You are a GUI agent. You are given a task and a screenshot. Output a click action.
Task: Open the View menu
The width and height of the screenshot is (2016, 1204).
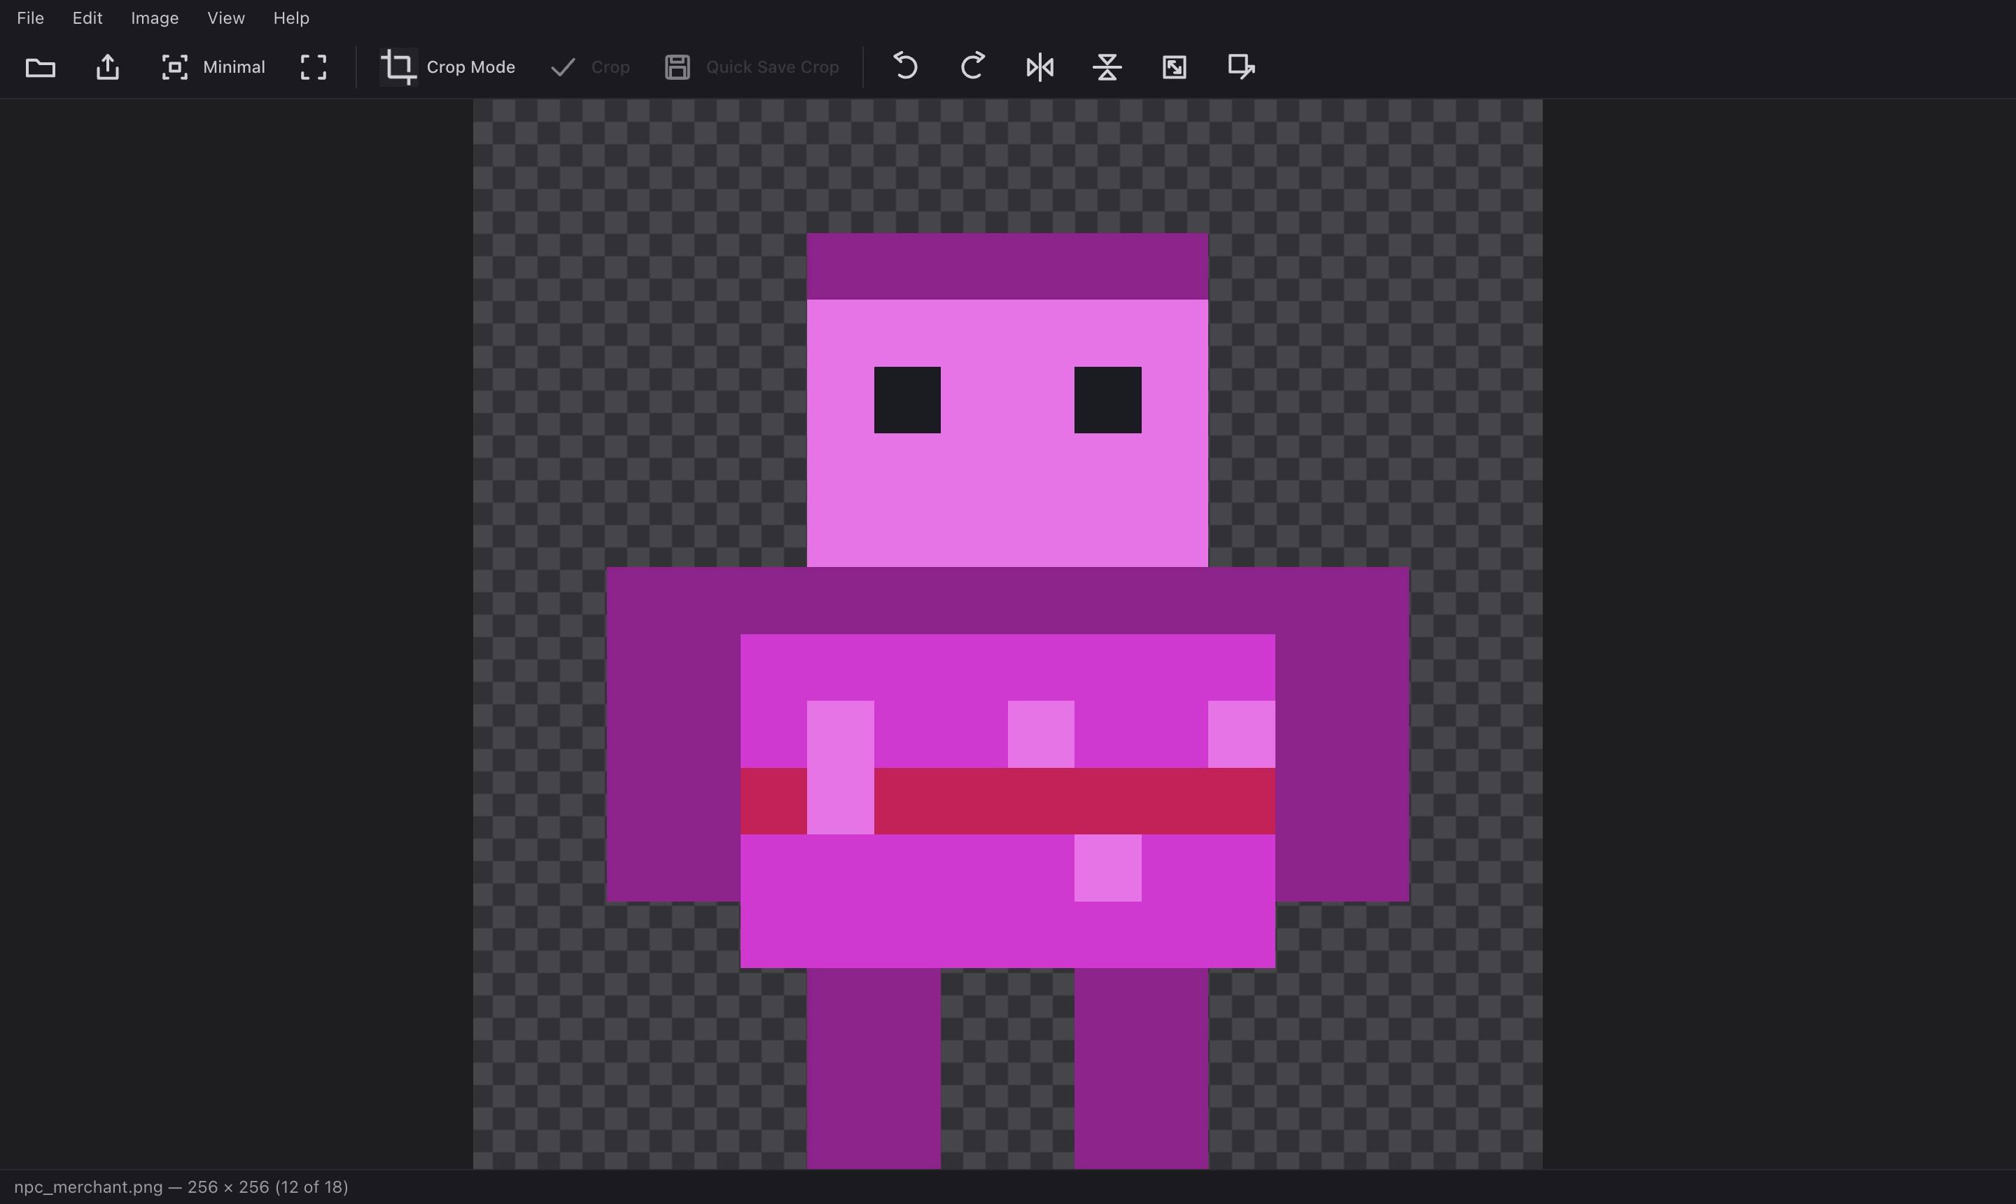point(225,17)
